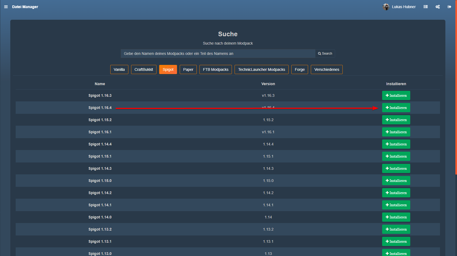Click the logout arrow icon
The height and width of the screenshot is (256, 457).
tap(449, 7)
